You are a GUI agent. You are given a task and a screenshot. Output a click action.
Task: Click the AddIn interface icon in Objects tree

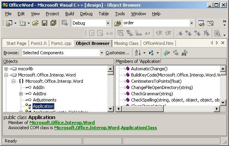pos(28,87)
